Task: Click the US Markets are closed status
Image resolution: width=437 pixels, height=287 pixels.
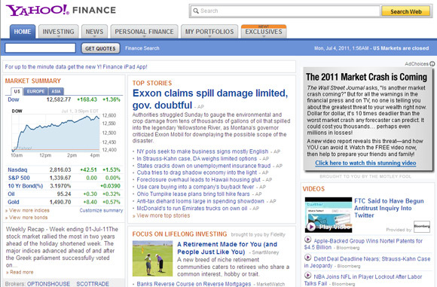Action: coord(401,48)
